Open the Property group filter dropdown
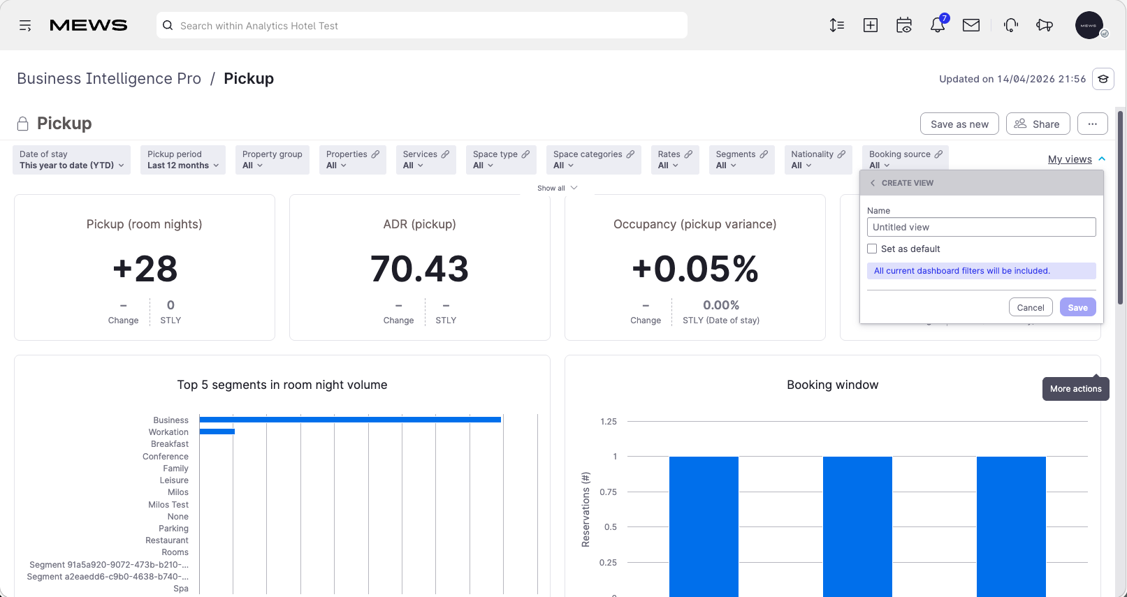1127x597 pixels. 272,160
